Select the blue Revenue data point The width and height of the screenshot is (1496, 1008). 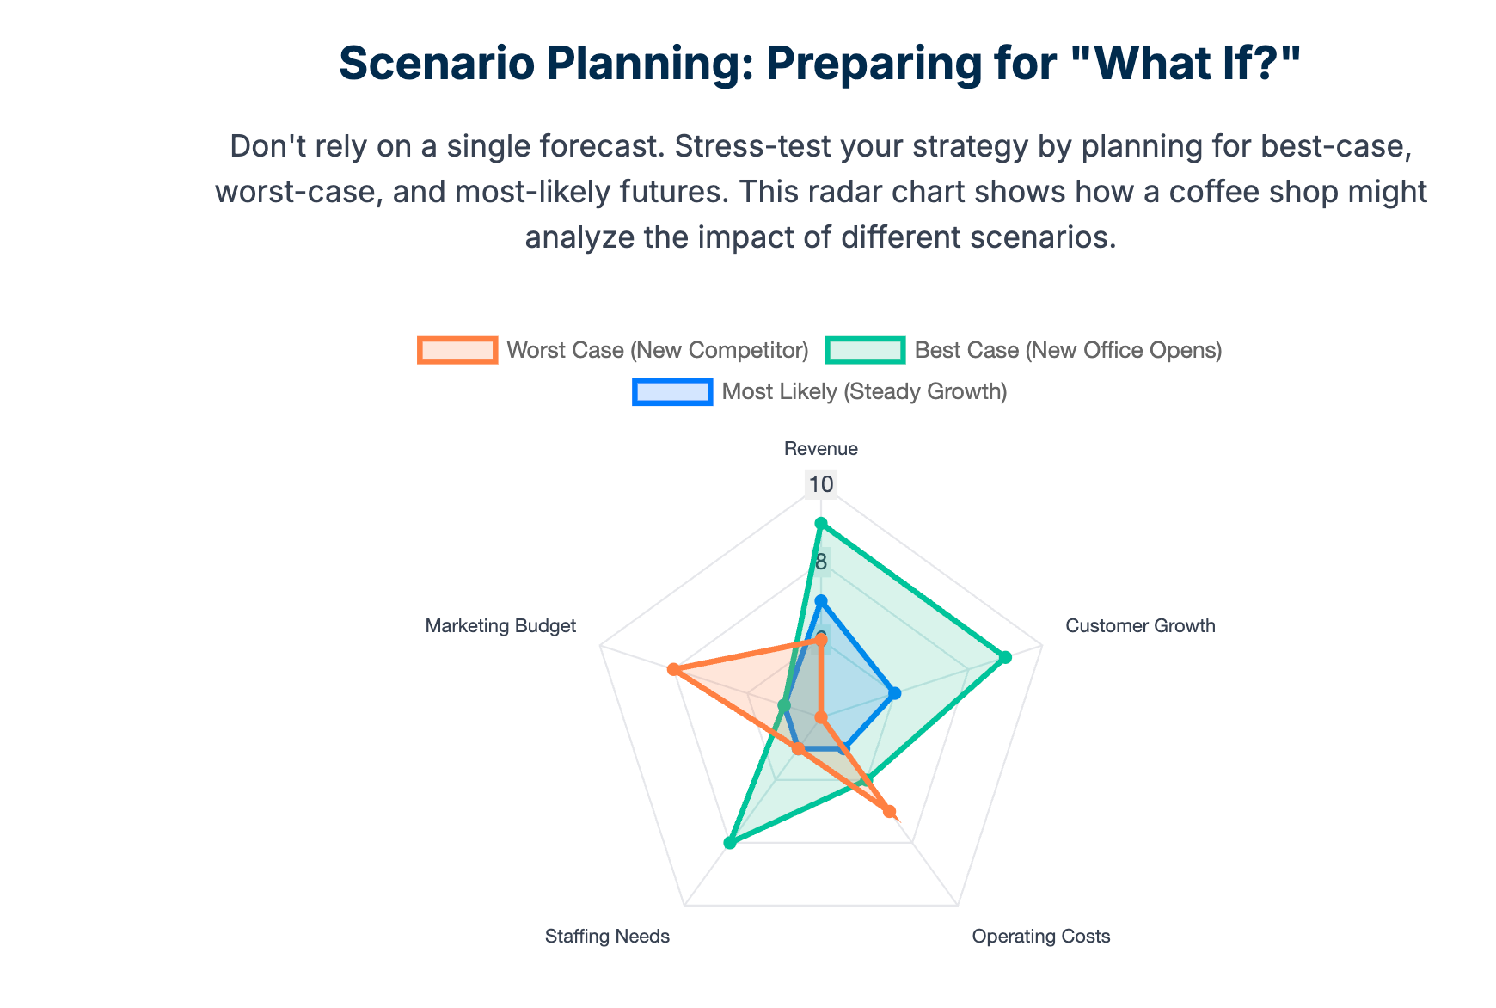point(821,600)
